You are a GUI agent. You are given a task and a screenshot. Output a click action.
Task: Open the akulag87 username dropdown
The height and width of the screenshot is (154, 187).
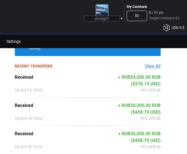coord(102,18)
